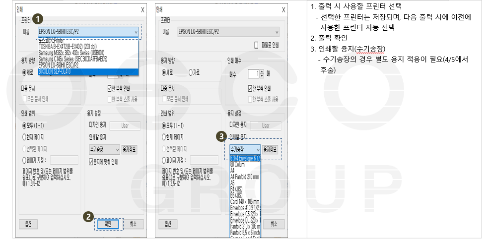The height and width of the screenshot is (239, 492).
Task: Select 세로 orientation in printer-list dialog
Action: click(x=28, y=73)
